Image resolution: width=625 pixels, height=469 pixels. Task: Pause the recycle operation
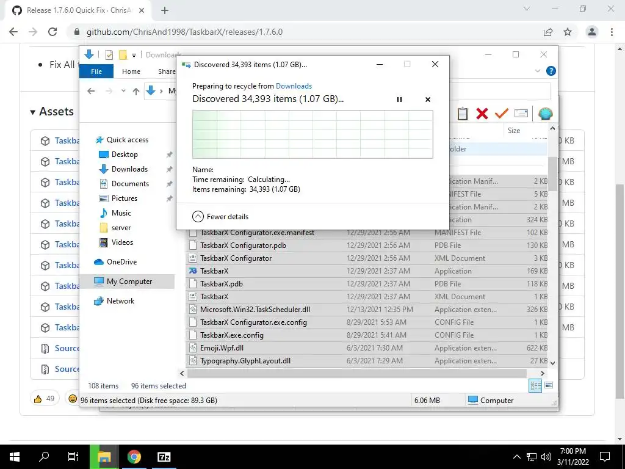pyautogui.click(x=399, y=100)
